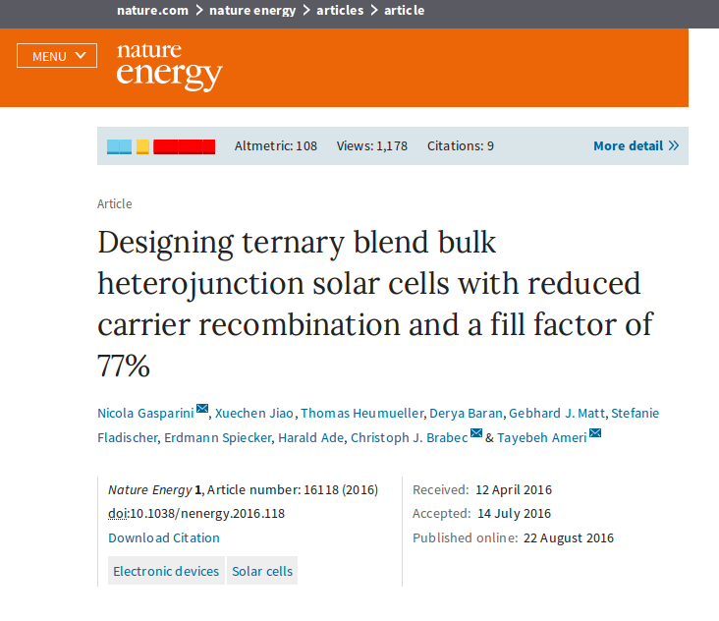Click author Thomas Heumueller
Screen dimensions: 719x621
click(x=350, y=414)
